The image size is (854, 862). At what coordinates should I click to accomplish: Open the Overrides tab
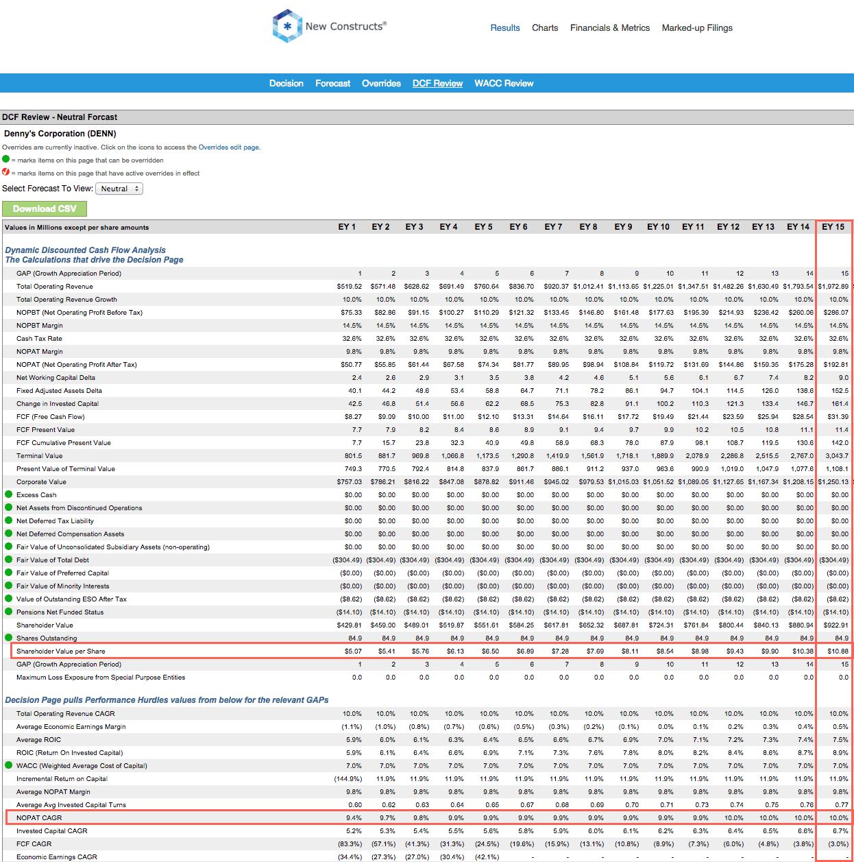coord(382,83)
